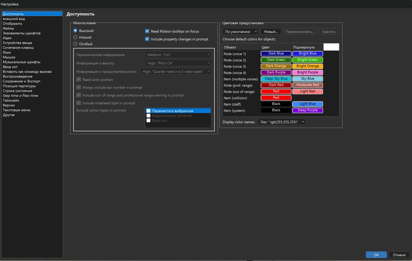Click Bright Blue highlight swatch
The width and height of the screenshot is (412, 261).
(x=308, y=54)
